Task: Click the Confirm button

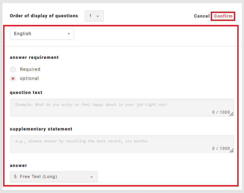Action: tap(223, 16)
